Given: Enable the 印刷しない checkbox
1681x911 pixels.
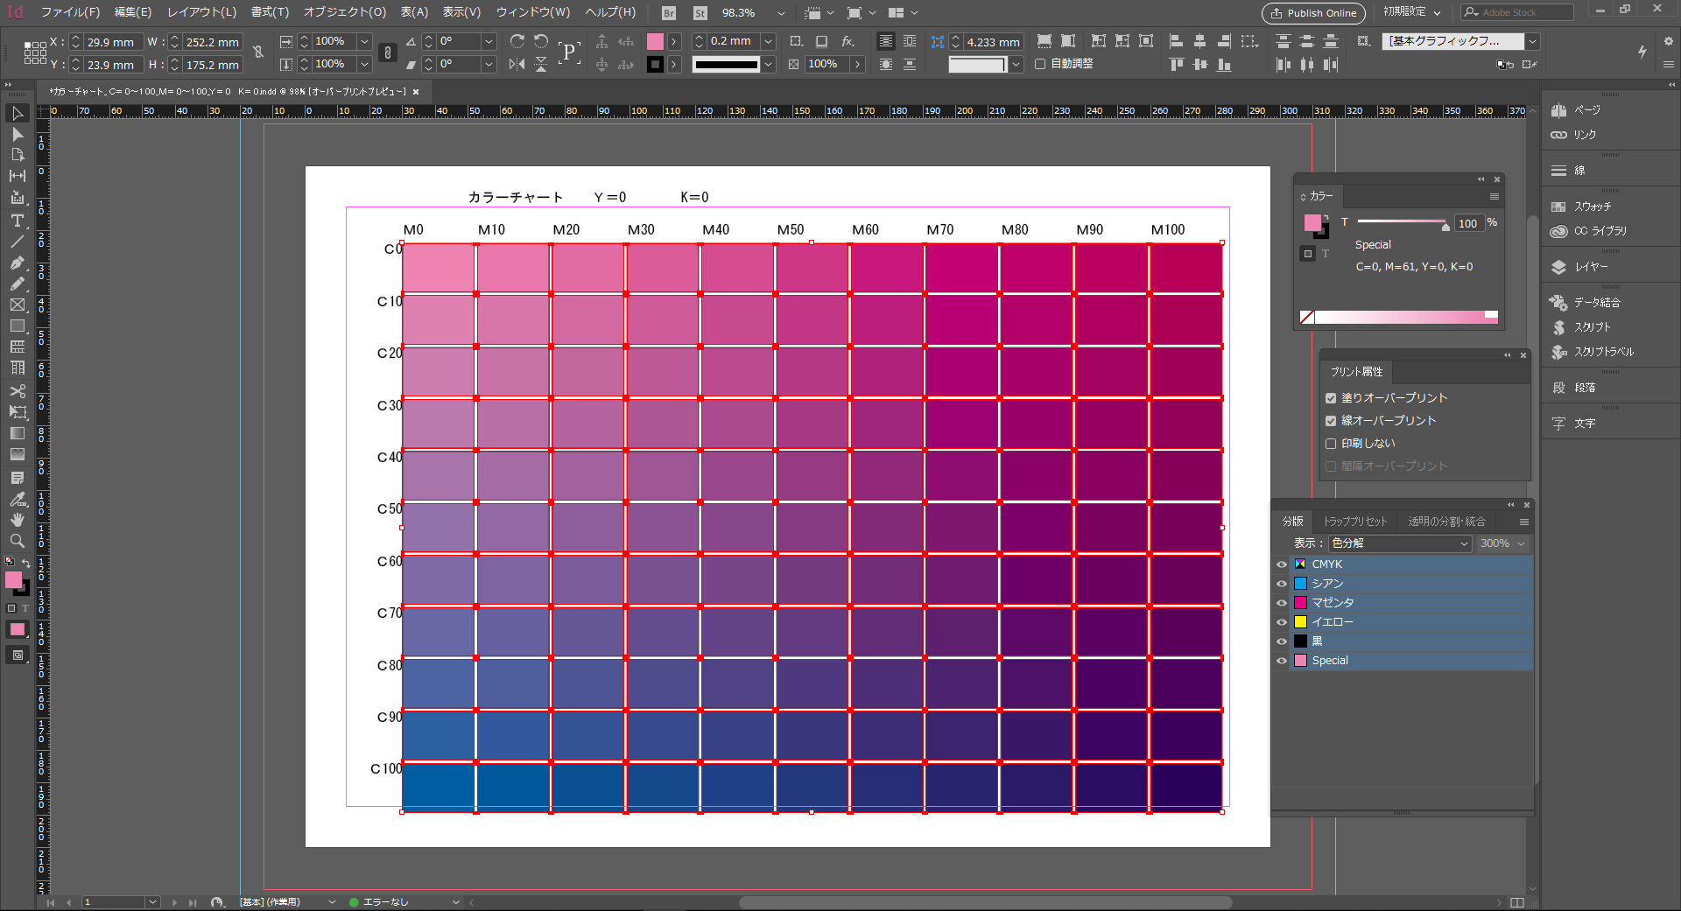Looking at the screenshot, I should tap(1331, 444).
